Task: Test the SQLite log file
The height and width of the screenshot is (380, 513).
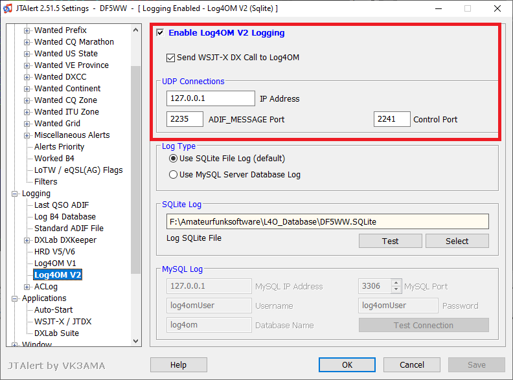Action: 391,241
